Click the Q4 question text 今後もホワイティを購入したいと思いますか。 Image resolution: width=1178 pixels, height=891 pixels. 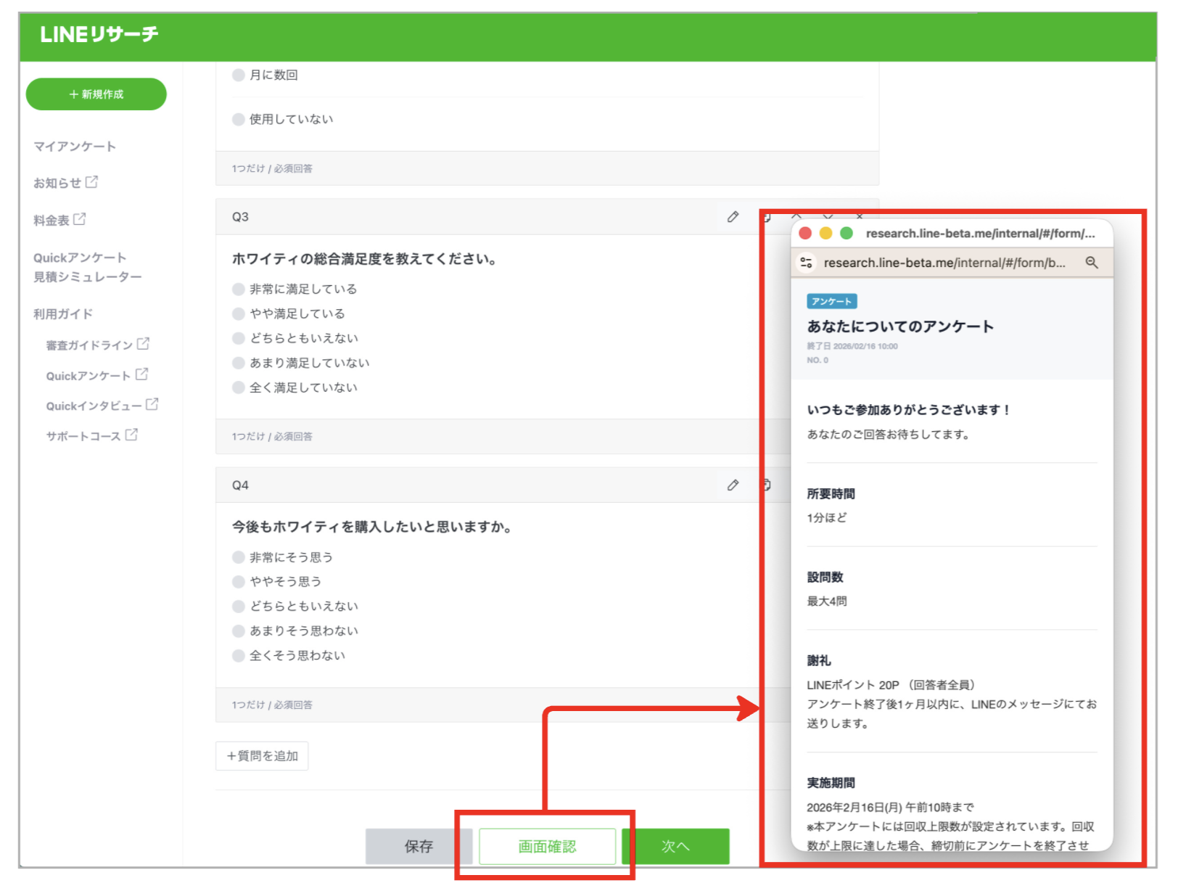point(371,527)
